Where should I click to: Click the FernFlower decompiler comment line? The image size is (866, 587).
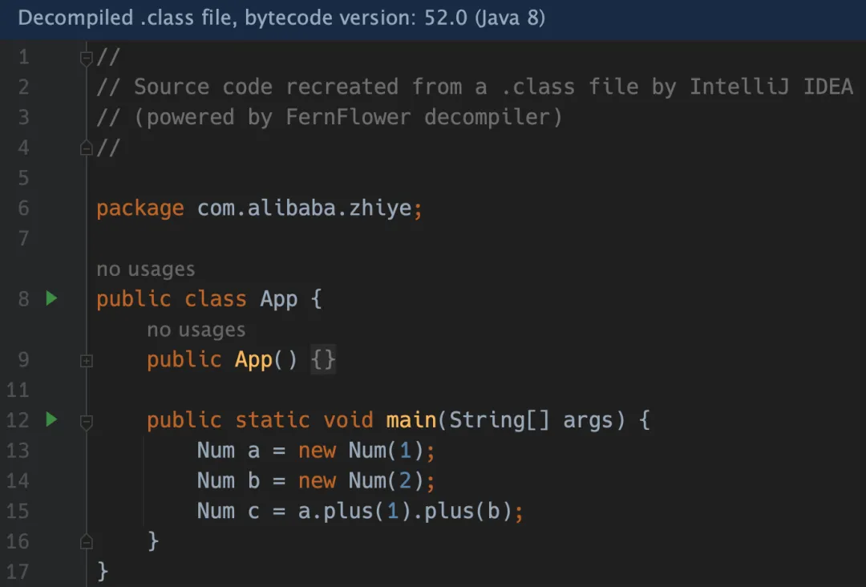[x=330, y=117]
